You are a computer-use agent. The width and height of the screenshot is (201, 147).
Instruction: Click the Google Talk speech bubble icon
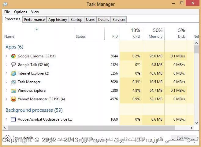13,65
